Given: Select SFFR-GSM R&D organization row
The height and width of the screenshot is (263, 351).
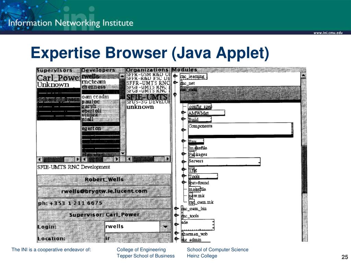Looking at the screenshot, I should [148, 74].
